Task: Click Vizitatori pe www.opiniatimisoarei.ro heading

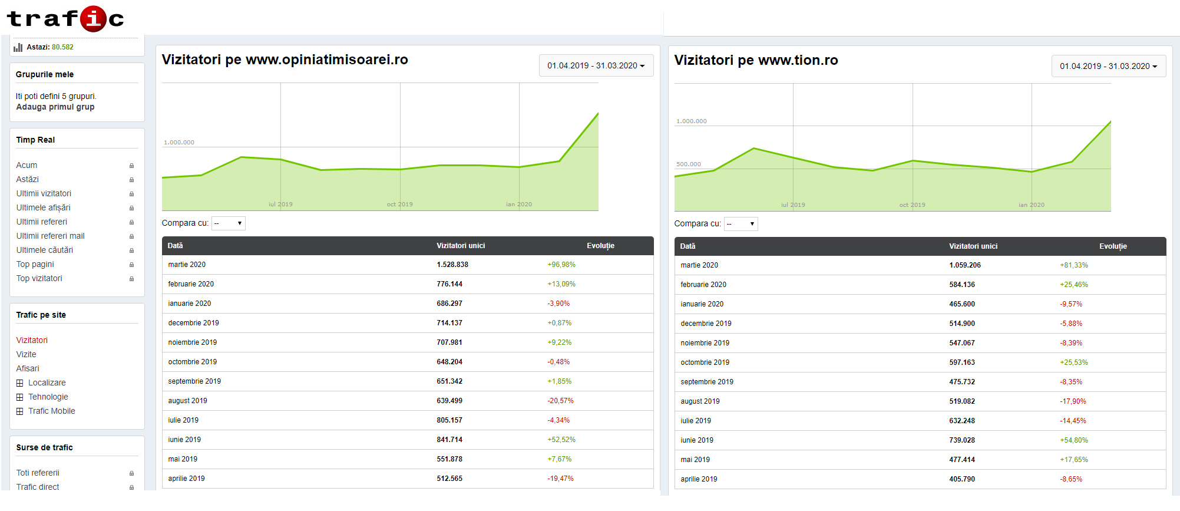Action: (285, 60)
